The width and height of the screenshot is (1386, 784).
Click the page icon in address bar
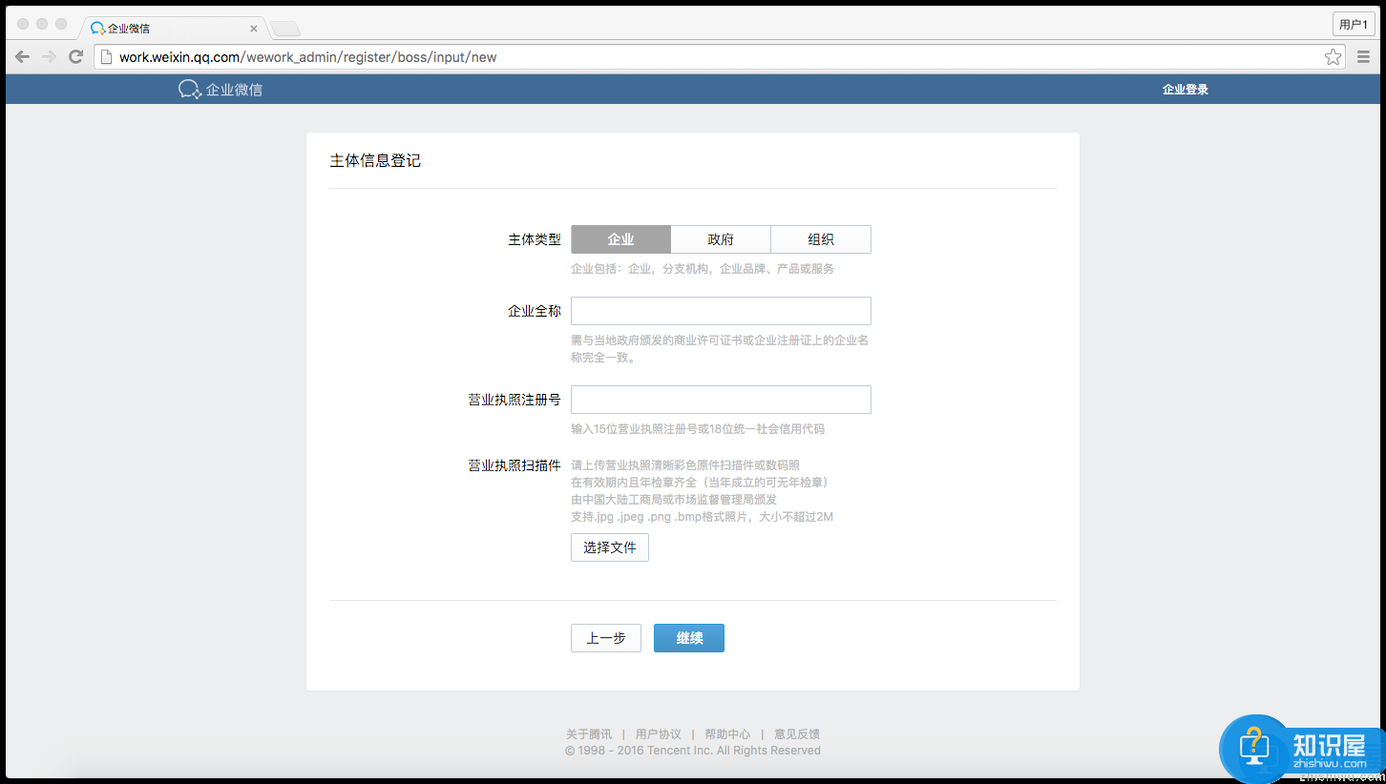[x=107, y=57]
